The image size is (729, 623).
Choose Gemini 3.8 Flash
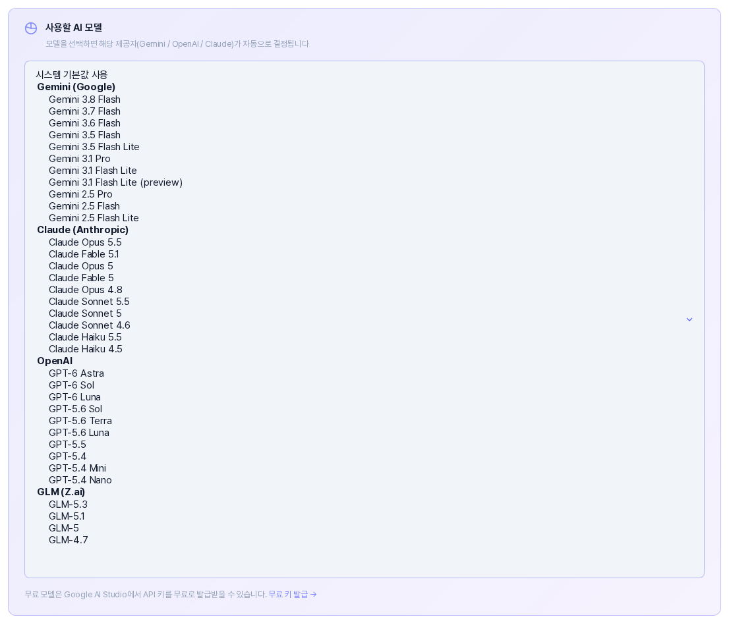click(x=84, y=99)
